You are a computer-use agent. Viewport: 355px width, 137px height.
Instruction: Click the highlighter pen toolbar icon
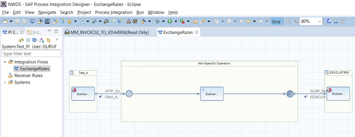point(203,21)
